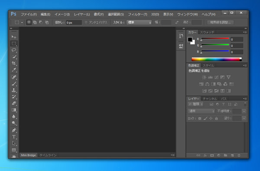Choose Intersect with Selection mode
This screenshot has width=260, height=171.
(x=47, y=22)
